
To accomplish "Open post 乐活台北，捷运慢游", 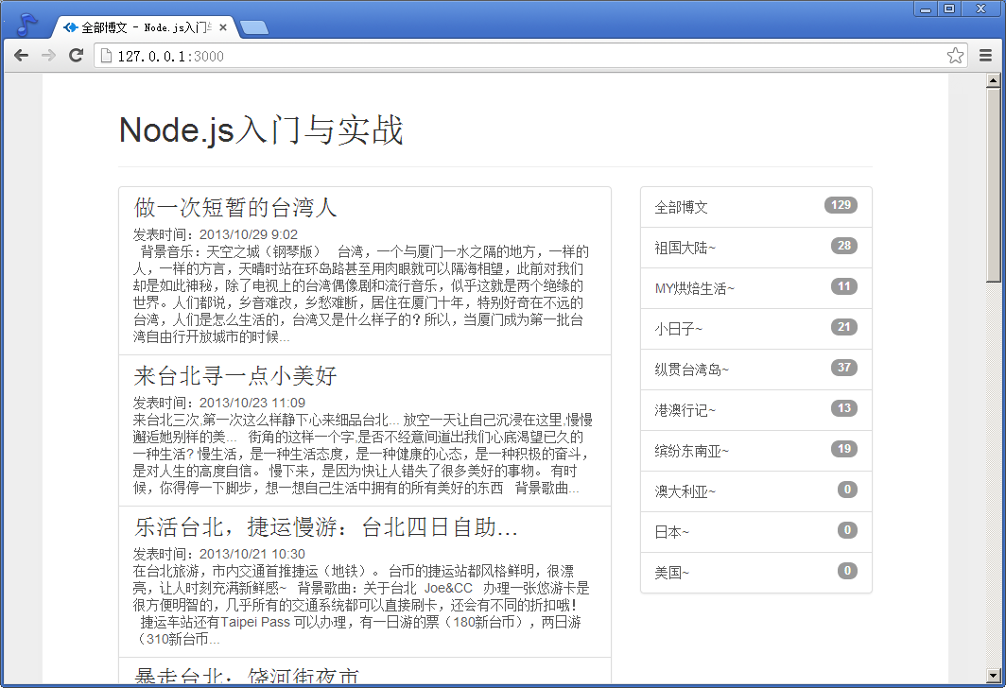I will click(x=326, y=527).
